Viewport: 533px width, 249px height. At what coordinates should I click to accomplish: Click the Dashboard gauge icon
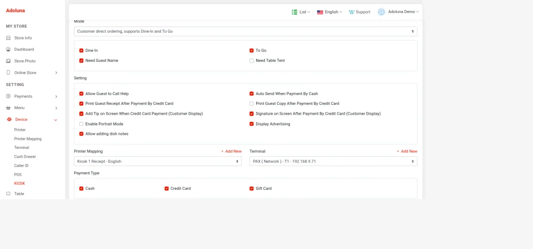tap(8, 49)
